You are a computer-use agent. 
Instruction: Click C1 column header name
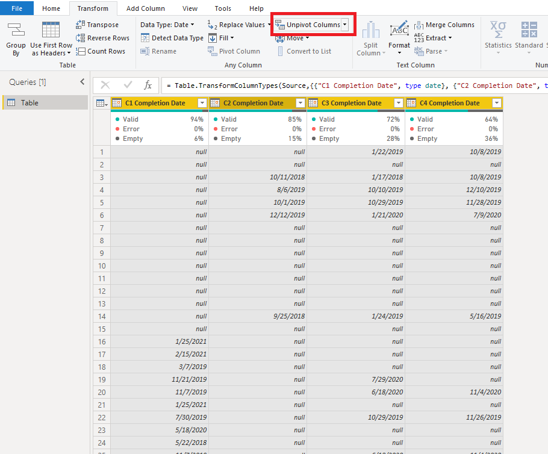point(155,103)
